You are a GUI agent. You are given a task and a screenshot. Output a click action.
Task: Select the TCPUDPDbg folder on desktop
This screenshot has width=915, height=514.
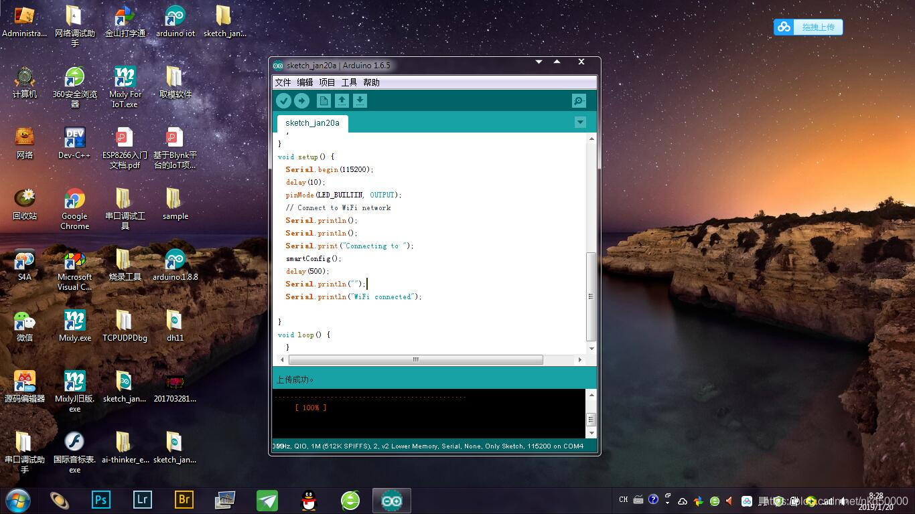(125, 327)
